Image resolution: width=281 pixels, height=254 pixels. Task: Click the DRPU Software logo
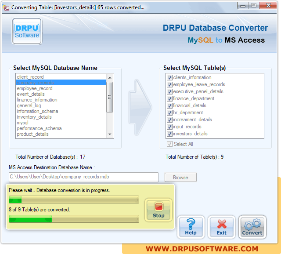(x=27, y=31)
